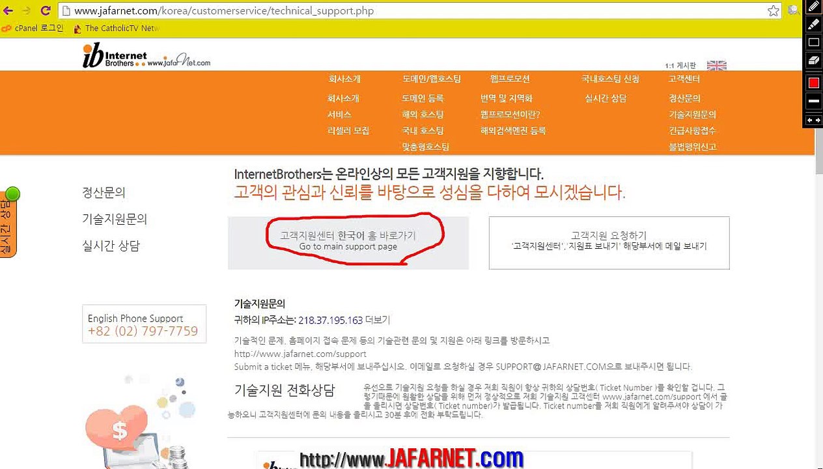Viewport: 823px width, 469px height.
Task: Click the 더보기 link next to the IP address
Action: 378,320
